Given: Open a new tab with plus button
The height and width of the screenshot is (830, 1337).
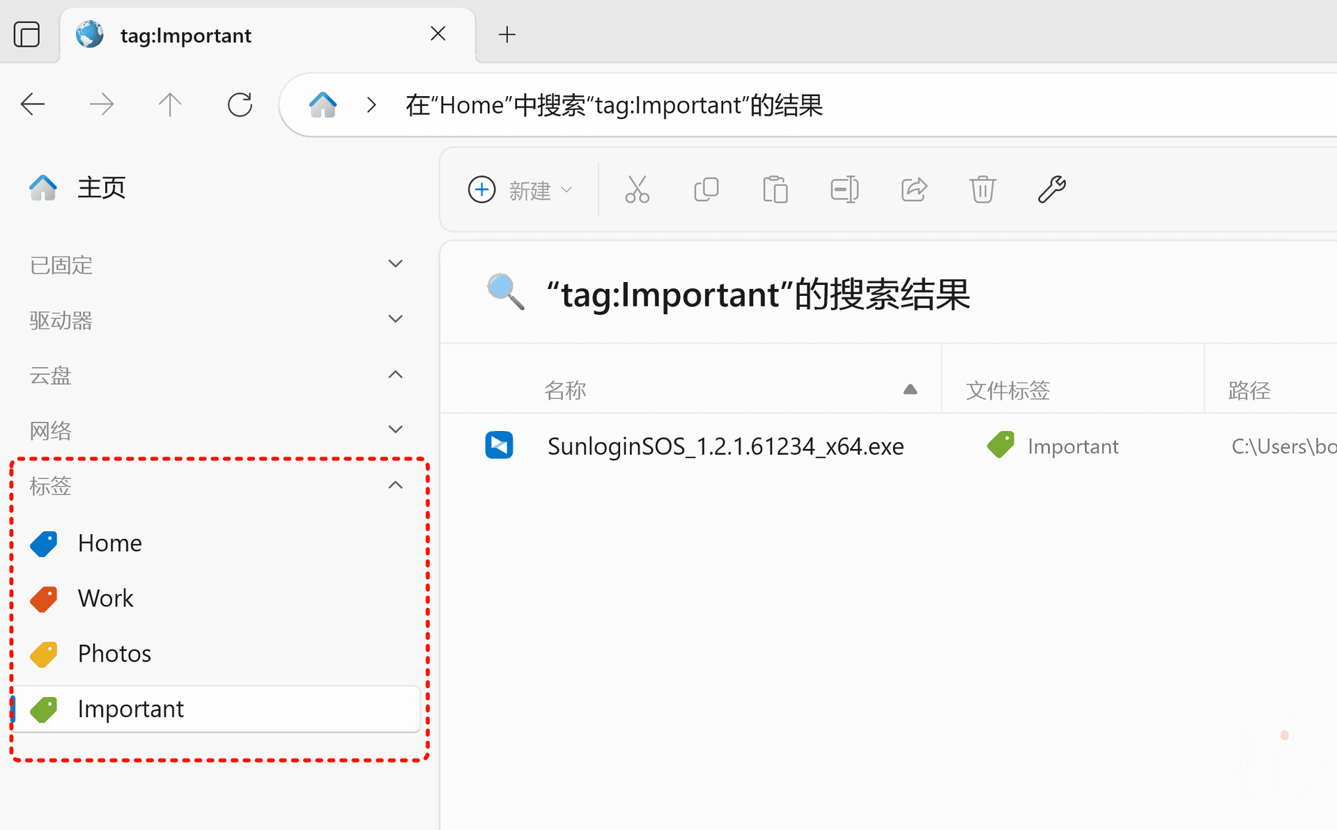Looking at the screenshot, I should 507,34.
